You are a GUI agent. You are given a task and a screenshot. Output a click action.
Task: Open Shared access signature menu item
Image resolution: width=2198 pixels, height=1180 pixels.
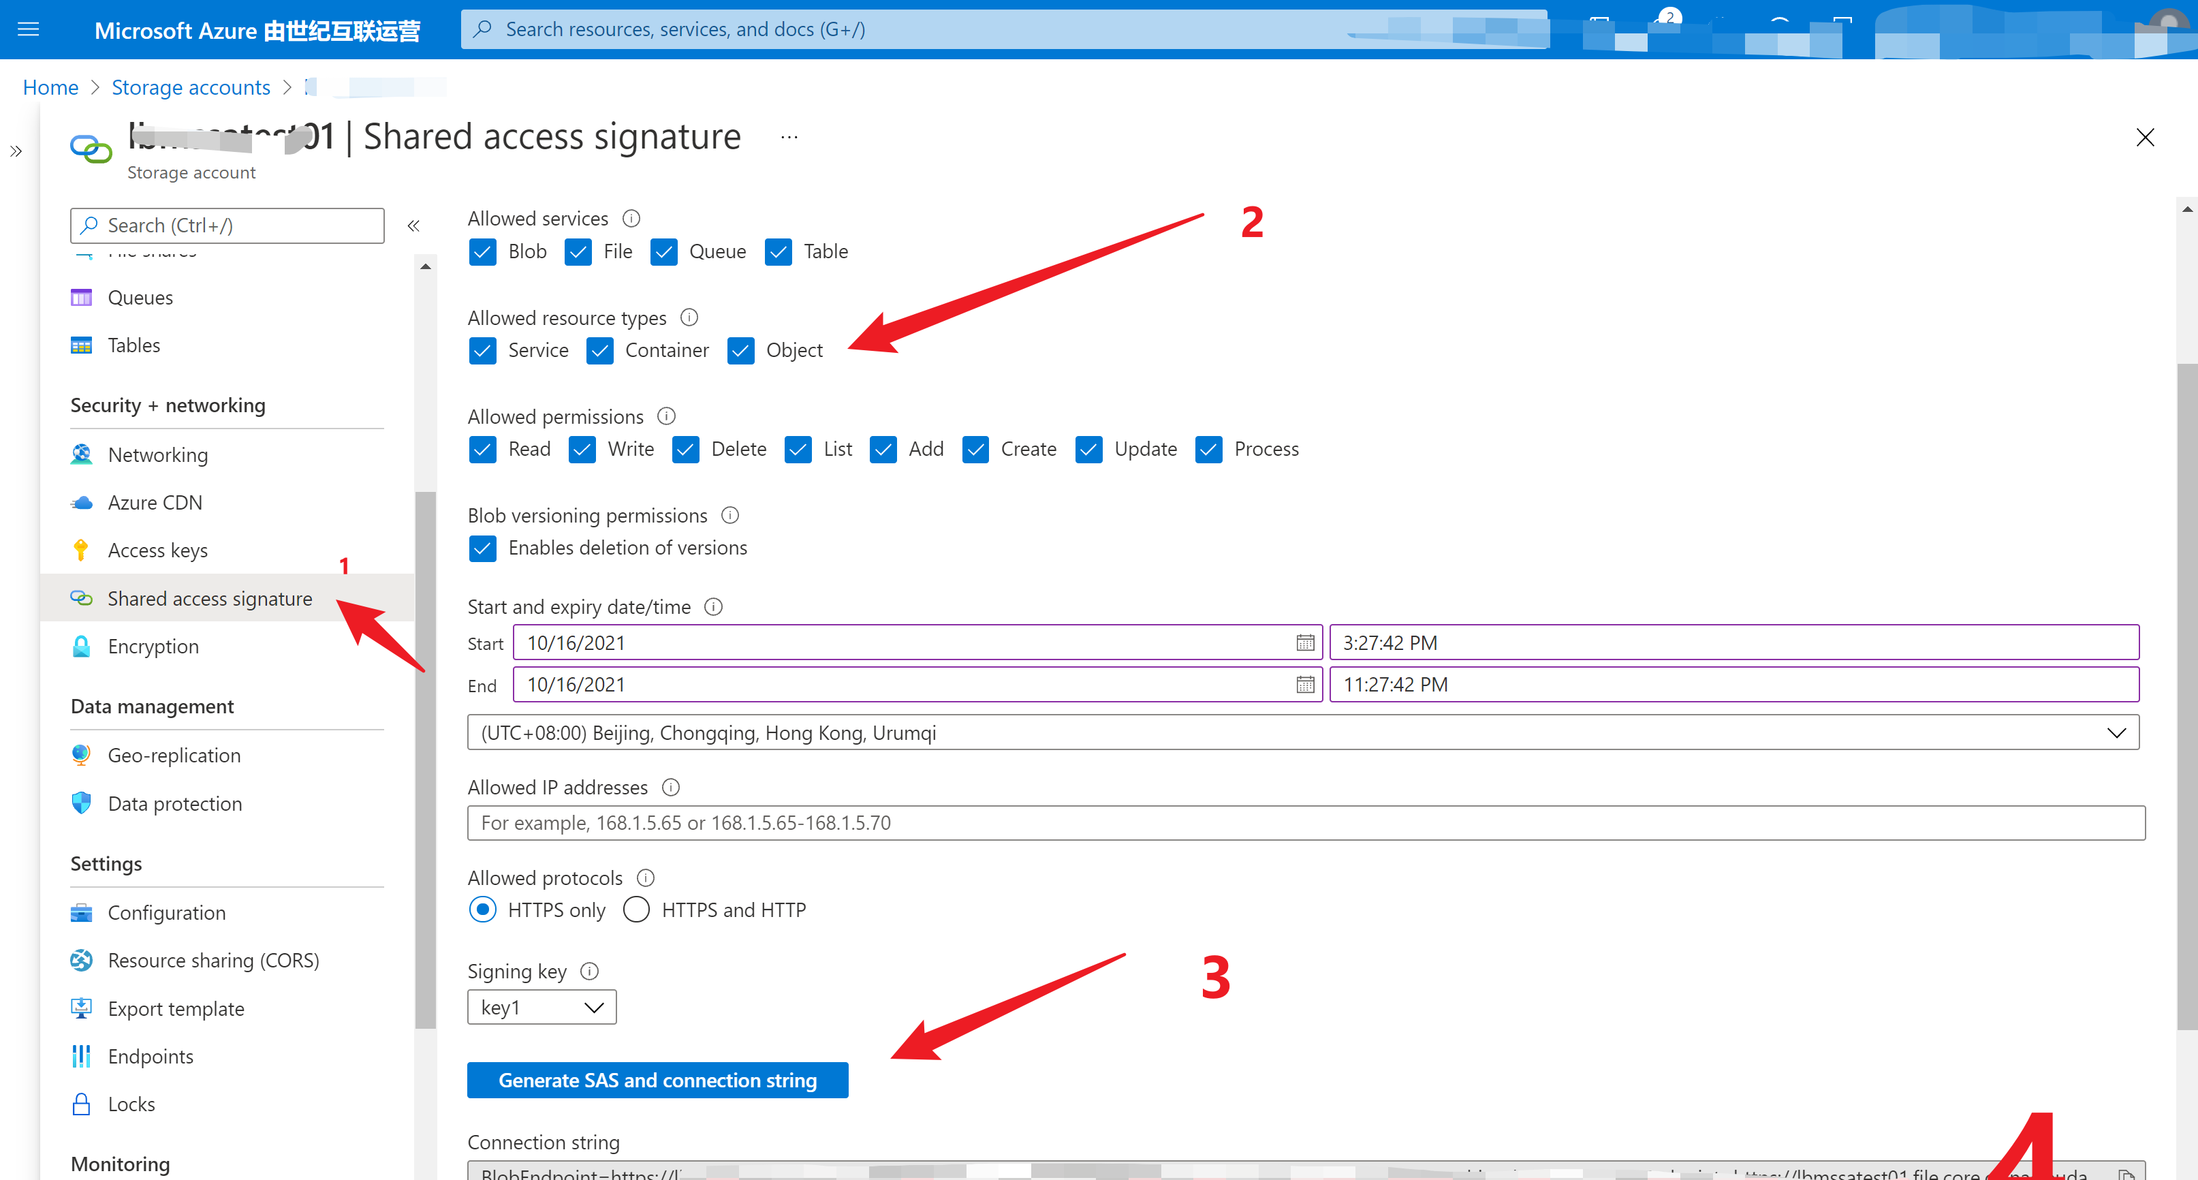tap(226, 598)
